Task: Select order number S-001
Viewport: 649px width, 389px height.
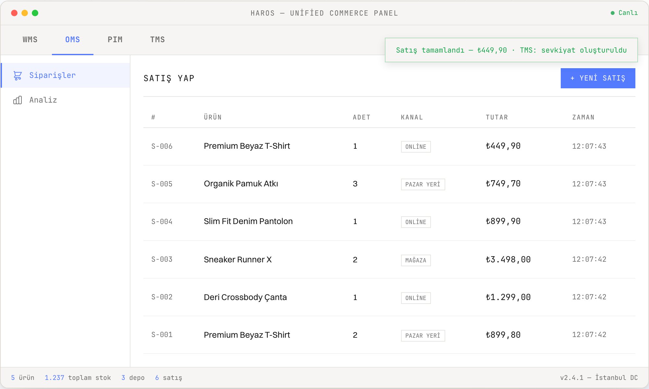Action: point(162,335)
